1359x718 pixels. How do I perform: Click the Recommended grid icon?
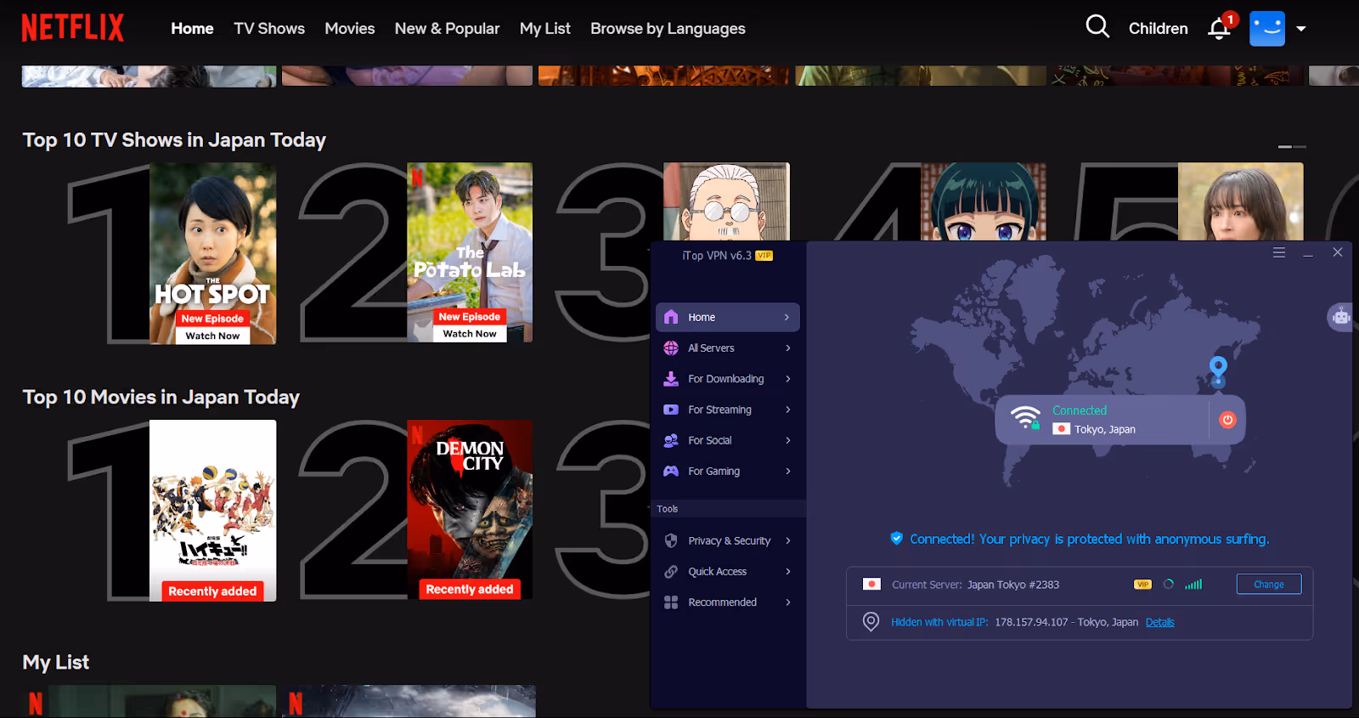coord(671,602)
